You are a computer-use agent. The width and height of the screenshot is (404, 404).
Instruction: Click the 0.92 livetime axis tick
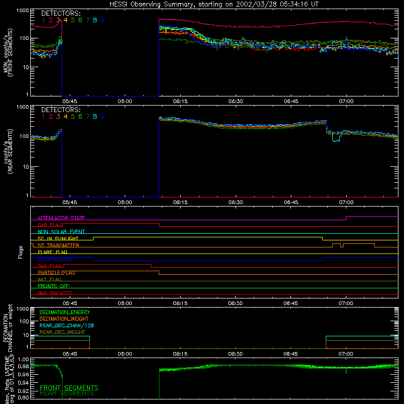pyautogui.click(x=23, y=390)
